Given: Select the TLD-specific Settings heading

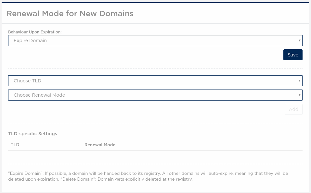Looking at the screenshot, I should point(32,134).
